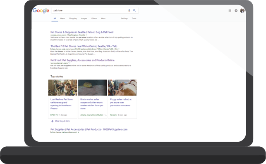Click the magnifying glass search icon
Image resolution: width=266 pixels, height=164 pixels.
(x=134, y=10)
